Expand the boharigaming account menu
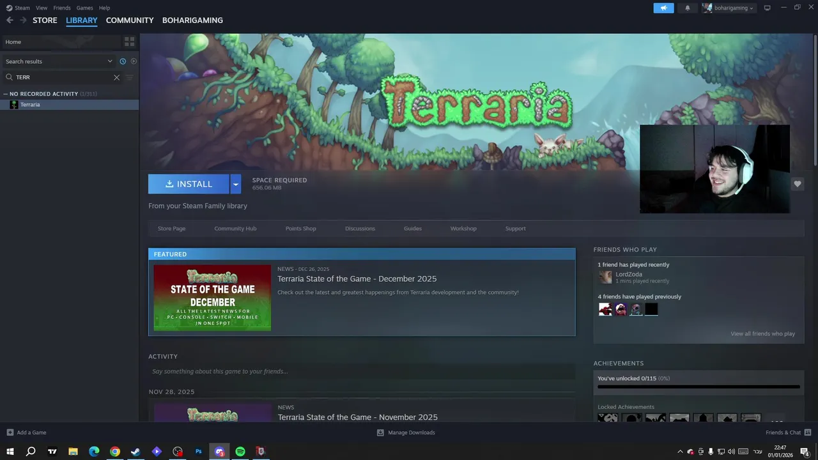 (x=729, y=8)
